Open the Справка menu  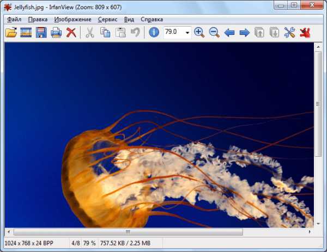click(x=152, y=20)
